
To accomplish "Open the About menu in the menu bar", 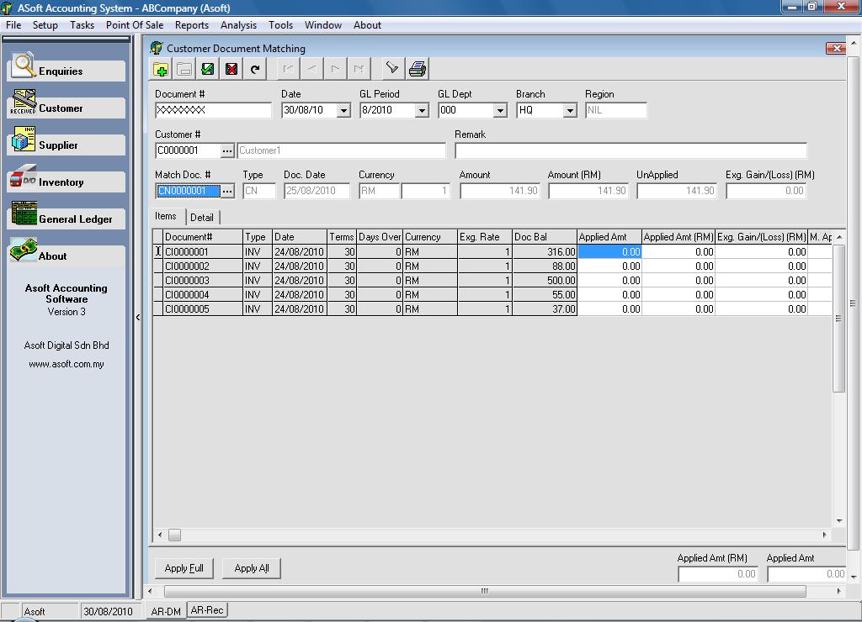I will [367, 25].
